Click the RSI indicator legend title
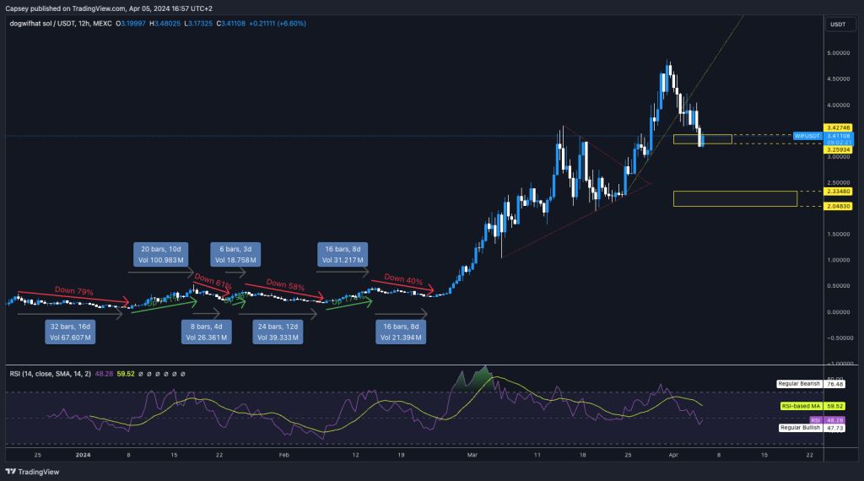 [x=49, y=373]
